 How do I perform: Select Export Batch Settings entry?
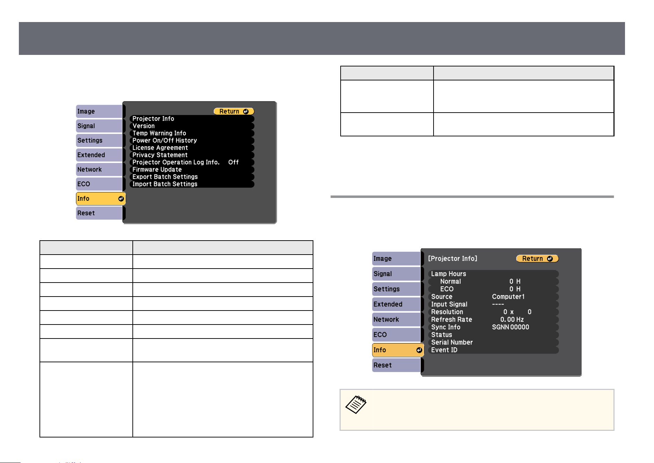(192, 177)
